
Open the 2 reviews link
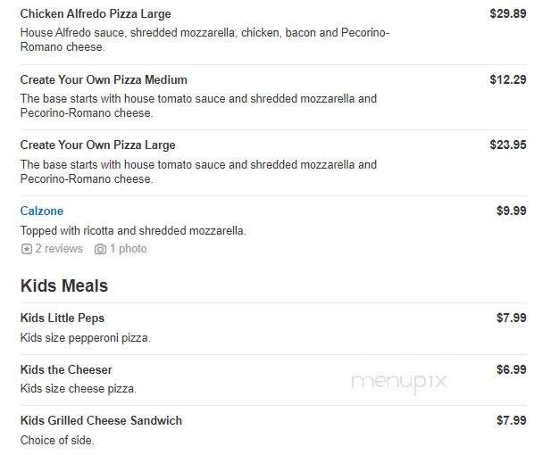(x=59, y=249)
